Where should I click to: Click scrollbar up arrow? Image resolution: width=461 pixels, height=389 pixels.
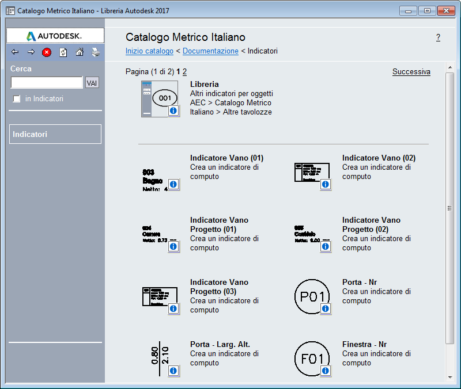click(450, 67)
